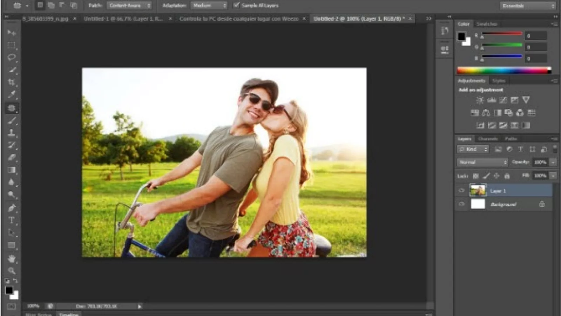
Task: Switch to the Swatches tab
Action: coord(486,24)
